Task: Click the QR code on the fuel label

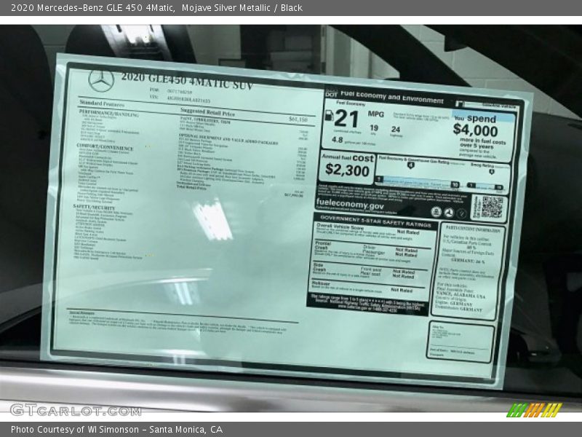Action: (492, 207)
